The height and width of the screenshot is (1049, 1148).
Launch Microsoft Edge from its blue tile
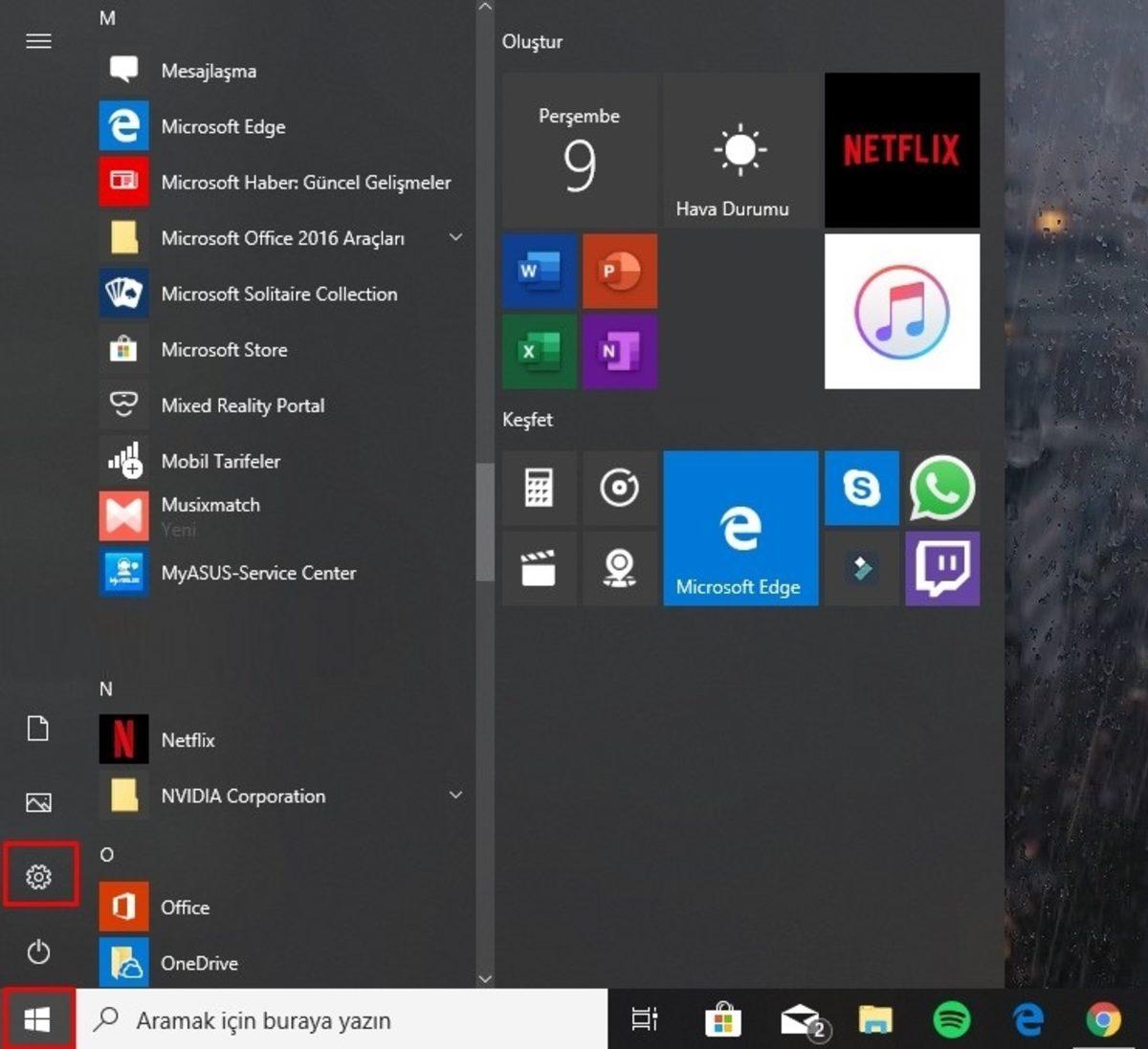click(x=740, y=528)
